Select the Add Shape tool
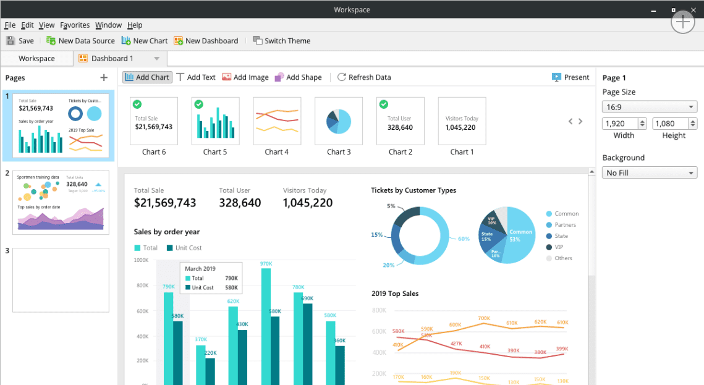The width and height of the screenshot is (704, 385). (298, 77)
